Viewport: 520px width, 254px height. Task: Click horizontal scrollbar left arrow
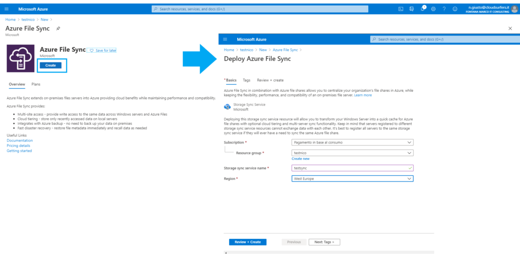226,252
